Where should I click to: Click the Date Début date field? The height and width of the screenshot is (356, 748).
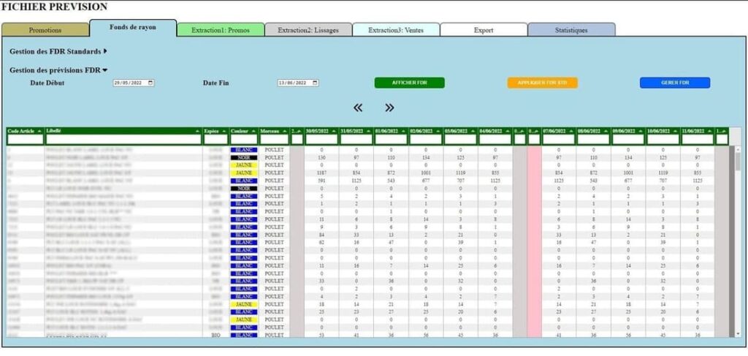point(134,83)
